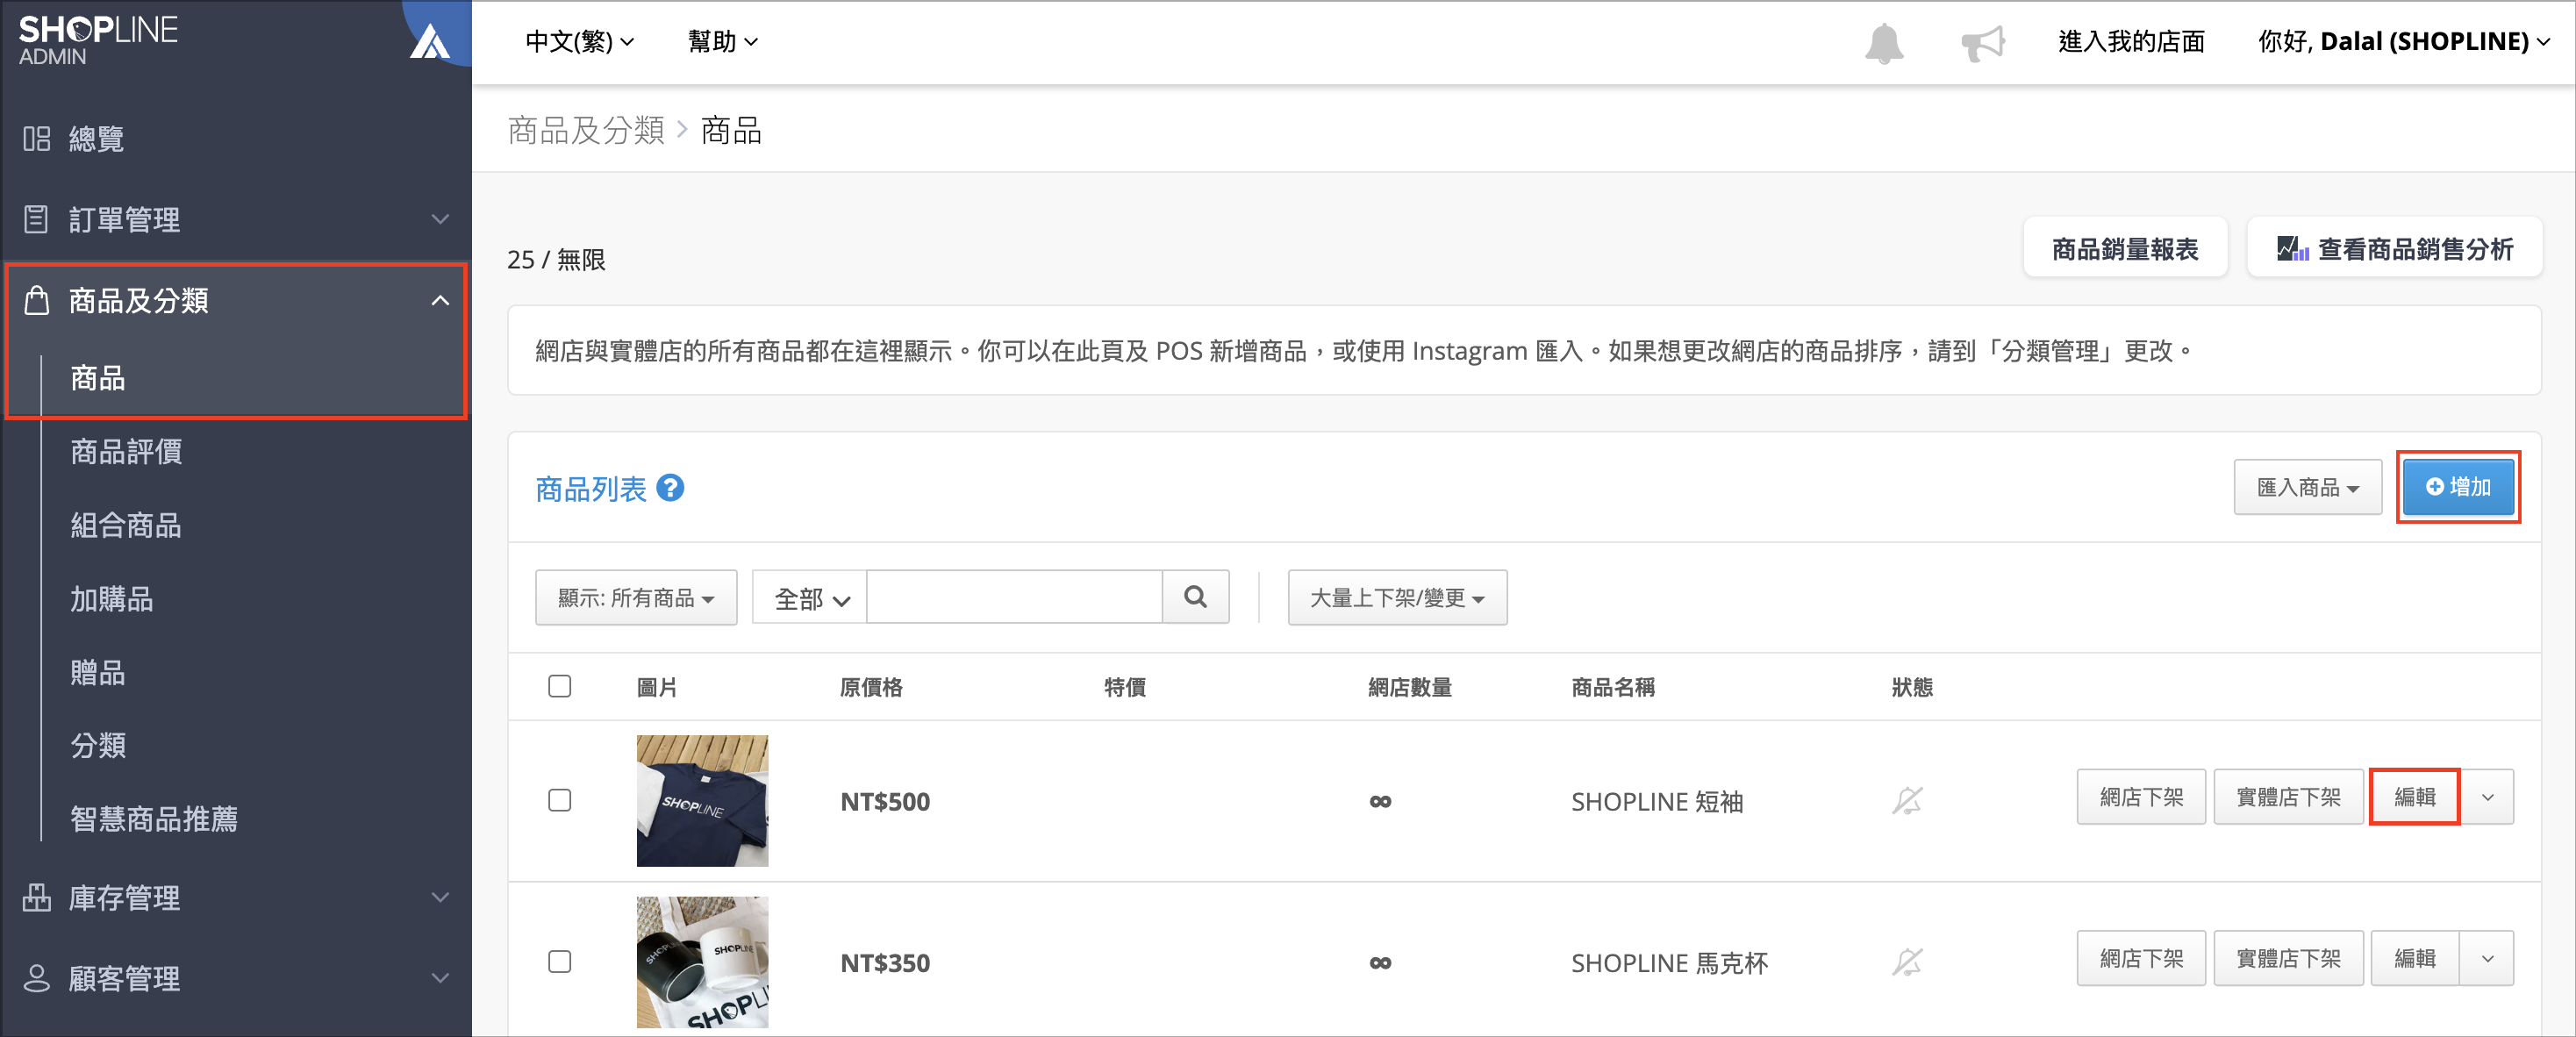Click 實體店下架 for SHOPLINE 馬克杯
Image resolution: width=2576 pixels, height=1037 pixels.
2288,958
